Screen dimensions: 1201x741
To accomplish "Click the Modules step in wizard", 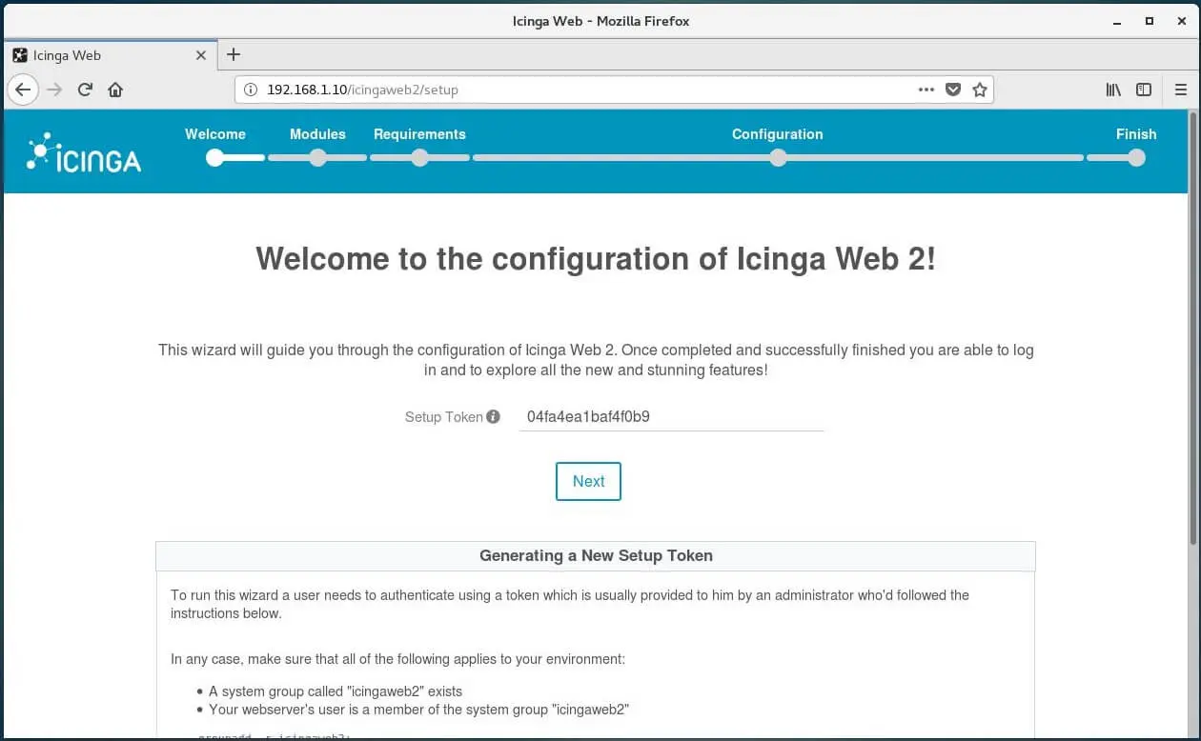I will pyautogui.click(x=317, y=134).
